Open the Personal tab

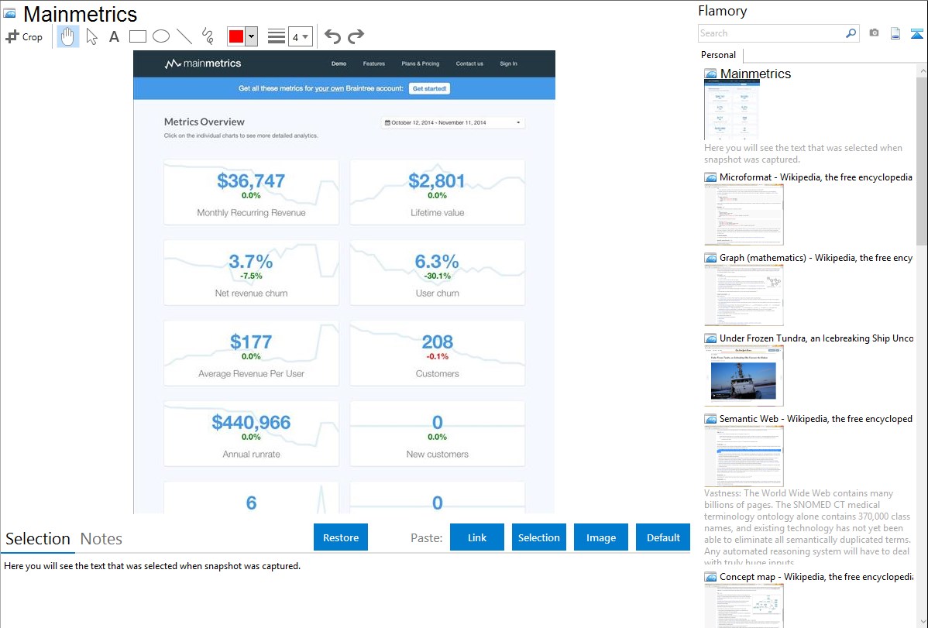[718, 55]
